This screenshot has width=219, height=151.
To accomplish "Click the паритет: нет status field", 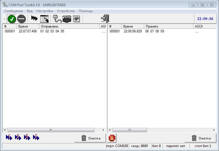I will (x=176, y=146).
